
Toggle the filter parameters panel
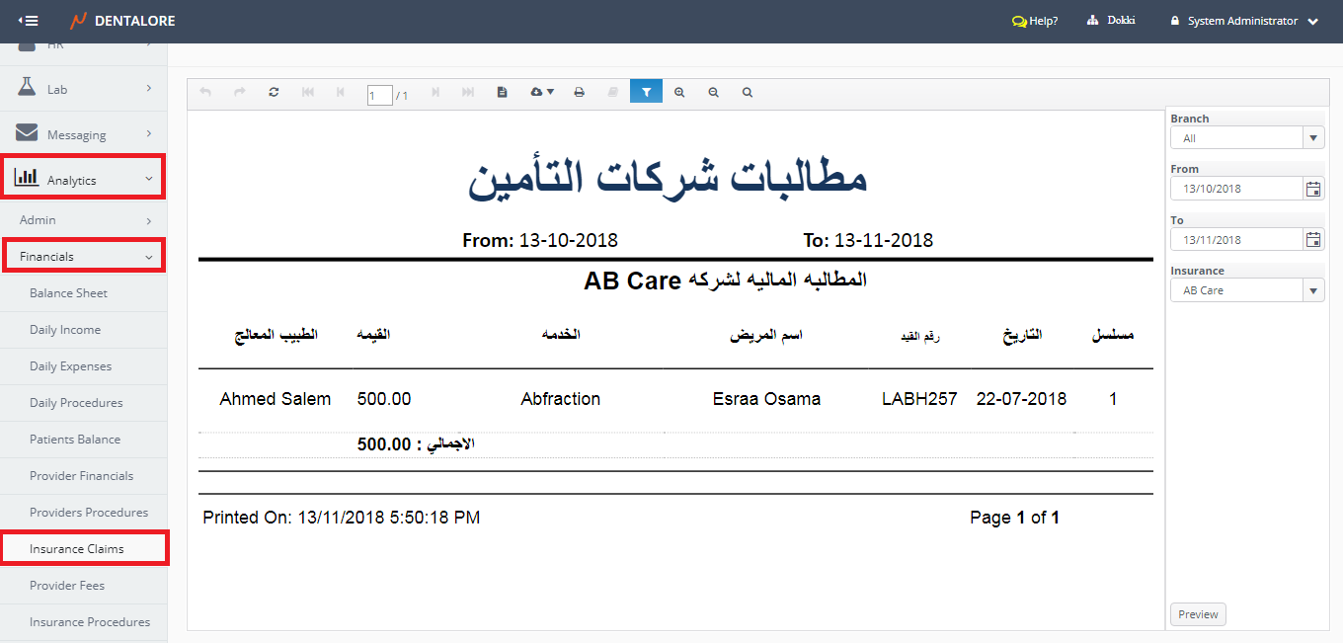tap(646, 92)
